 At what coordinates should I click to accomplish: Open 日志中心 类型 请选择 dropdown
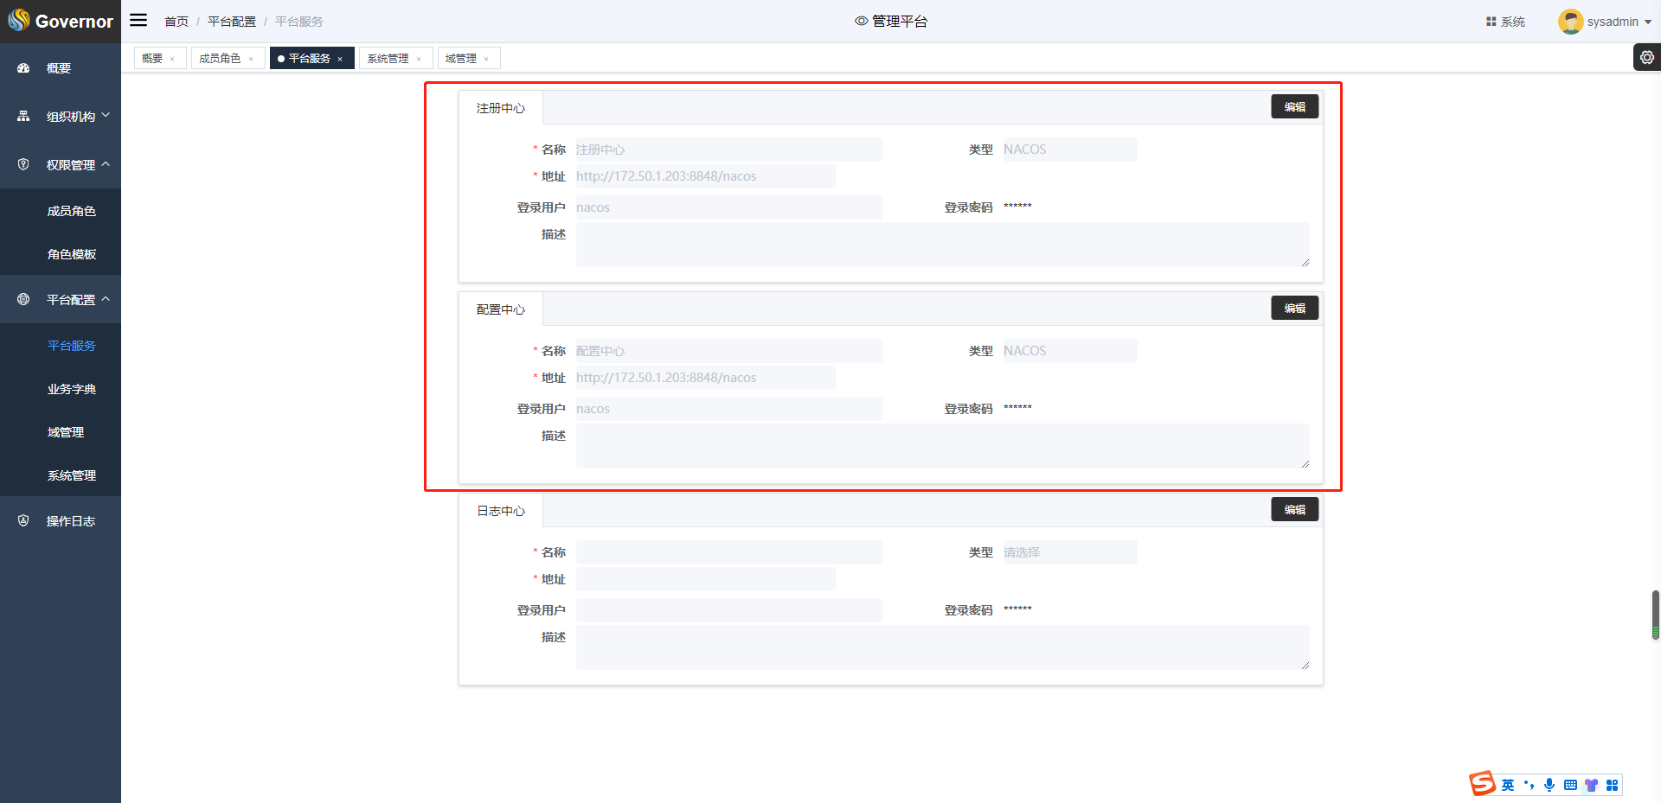(1069, 552)
